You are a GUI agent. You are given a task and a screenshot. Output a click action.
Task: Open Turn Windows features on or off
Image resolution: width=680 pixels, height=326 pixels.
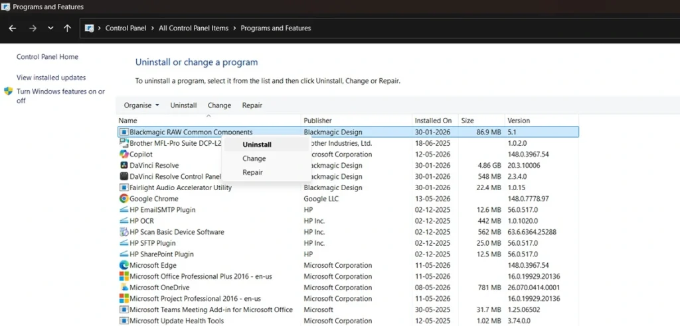(60, 96)
